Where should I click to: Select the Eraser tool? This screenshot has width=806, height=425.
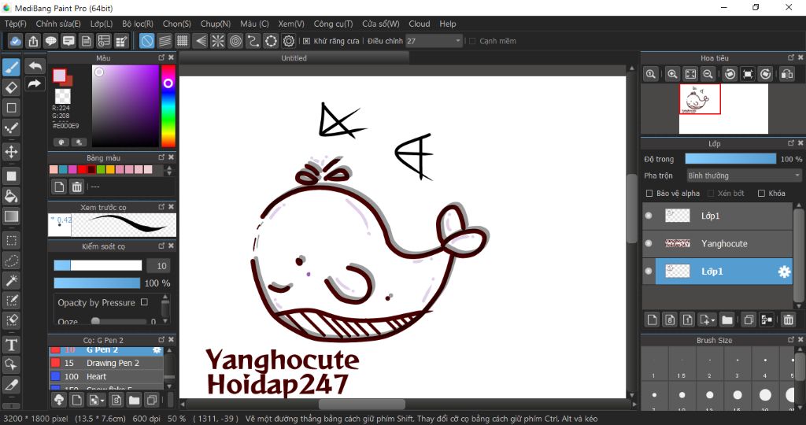[11, 87]
